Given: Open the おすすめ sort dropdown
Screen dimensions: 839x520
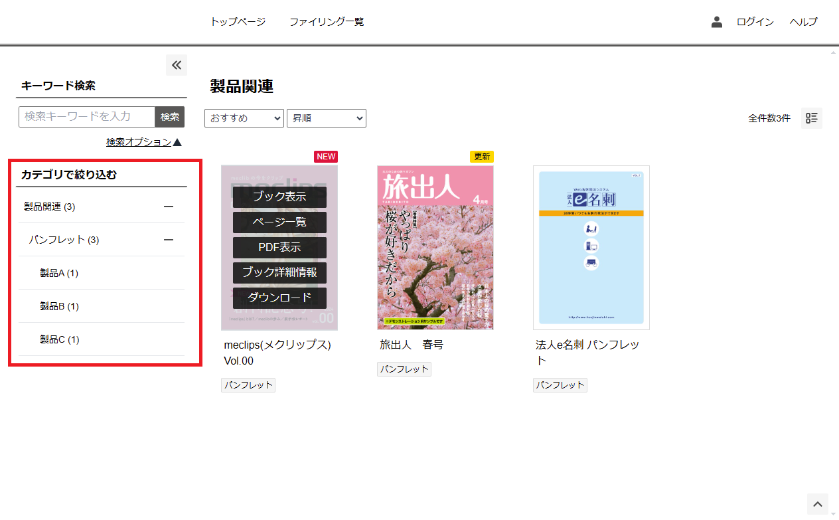Looking at the screenshot, I should [x=244, y=118].
